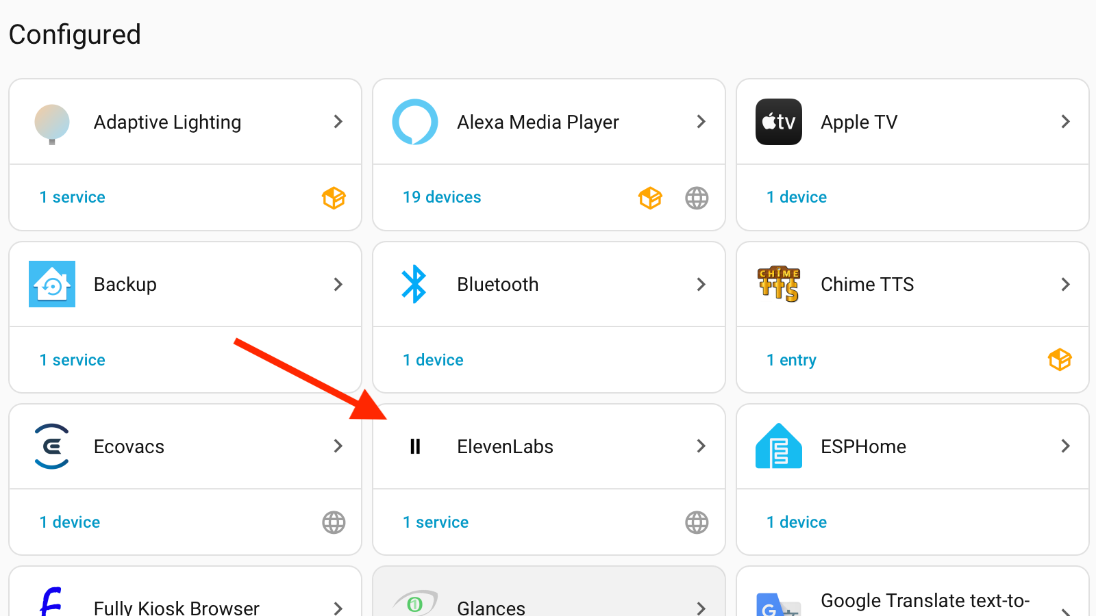Viewport: 1096px width, 616px height.
Task: Click the Backup integration icon
Action: [x=52, y=284]
